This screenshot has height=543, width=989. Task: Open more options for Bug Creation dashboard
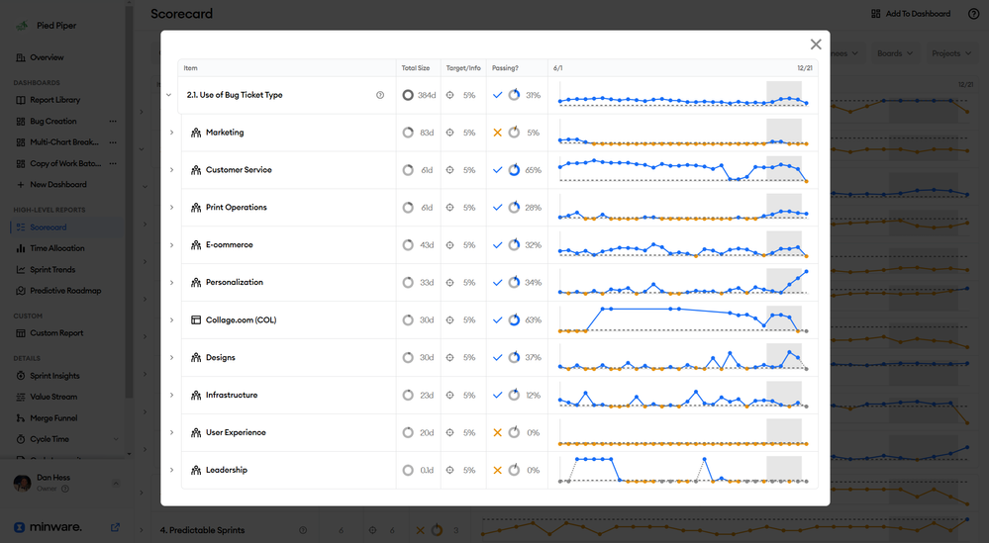point(113,121)
